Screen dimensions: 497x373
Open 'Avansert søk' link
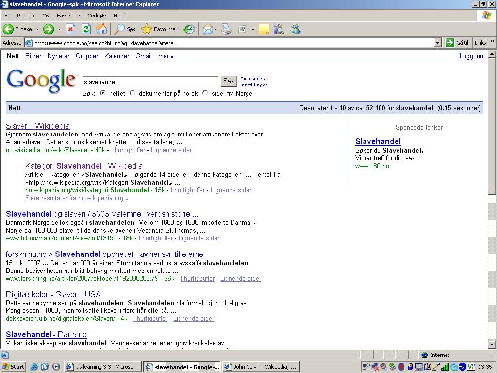pos(254,79)
